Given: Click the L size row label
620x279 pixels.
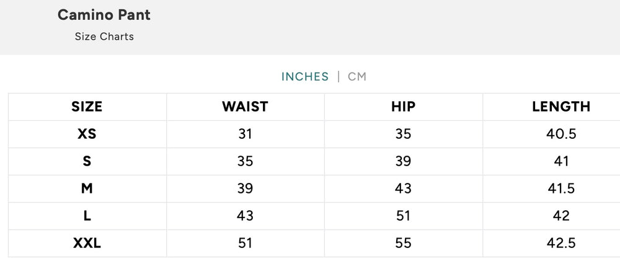Looking at the screenshot, I should (x=87, y=216).
